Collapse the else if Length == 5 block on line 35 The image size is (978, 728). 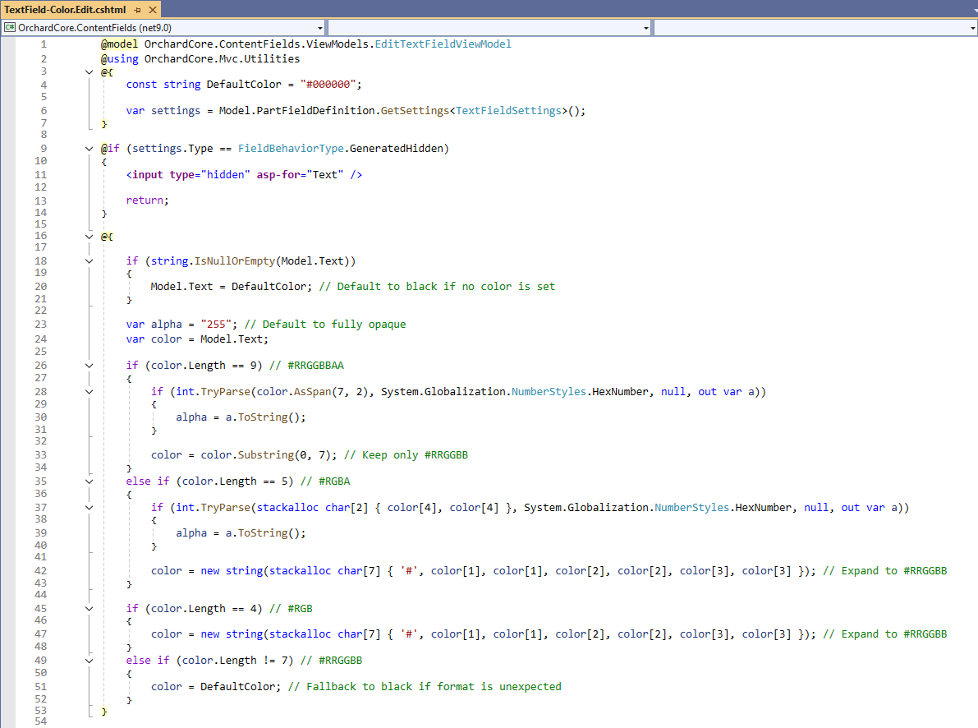point(90,481)
